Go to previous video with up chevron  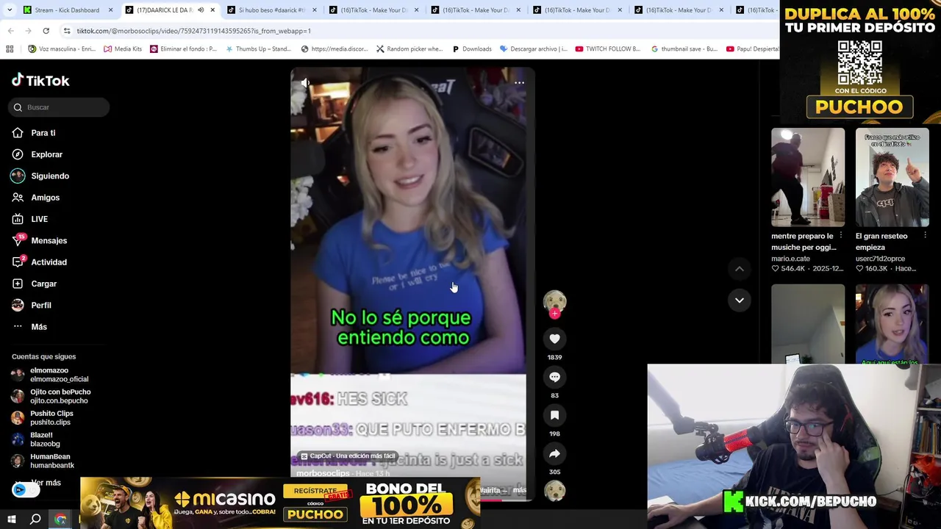(740, 269)
